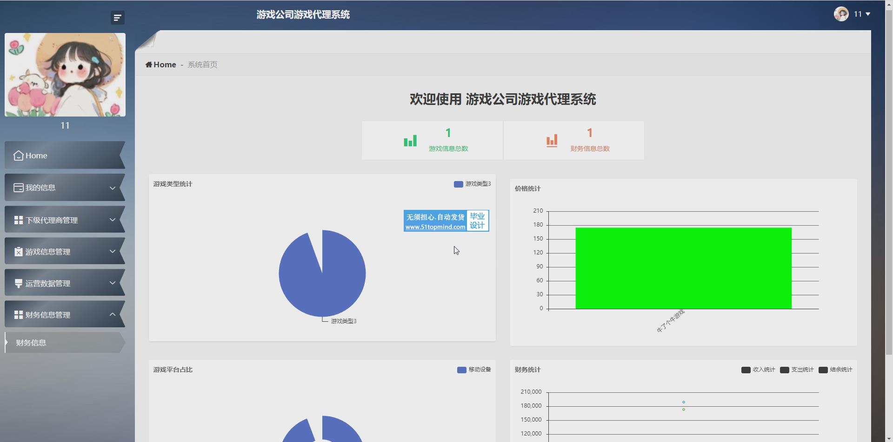This screenshot has height=442, width=893.
Task: Expand the 我的信息 menu chevron
Action: [x=113, y=188]
